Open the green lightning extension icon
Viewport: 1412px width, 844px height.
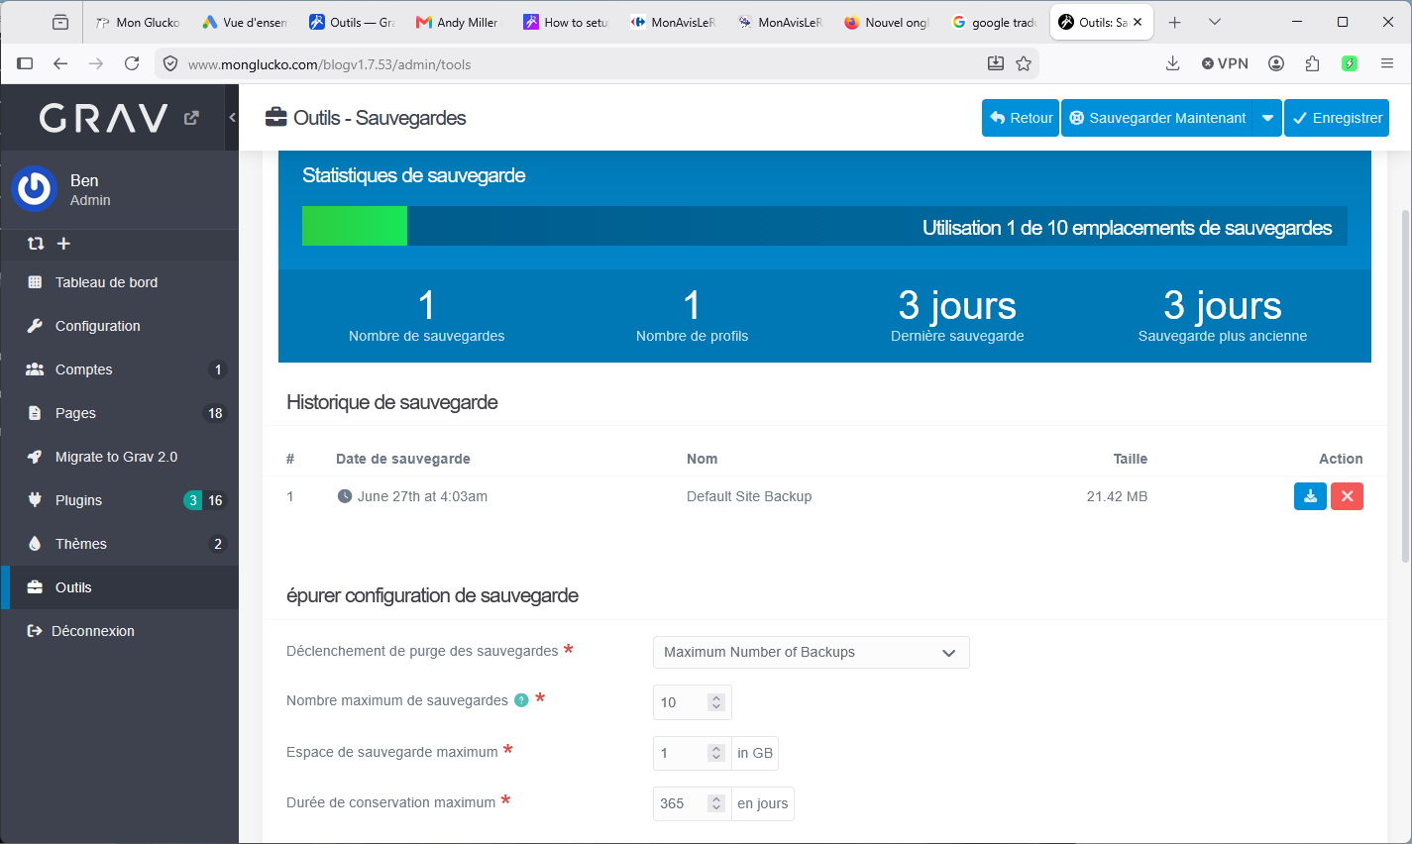tap(1349, 63)
